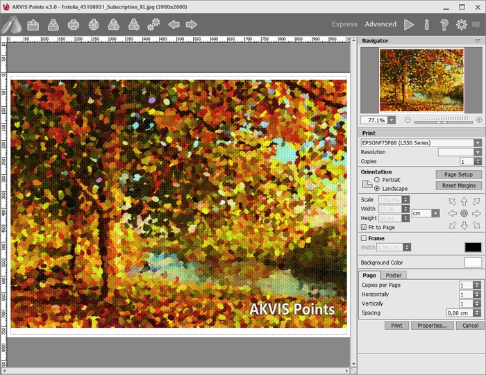Viewport: 486px width, 375px height.
Task: Uncheck Fit to Page checkbox
Action: click(x=364, y=227)
